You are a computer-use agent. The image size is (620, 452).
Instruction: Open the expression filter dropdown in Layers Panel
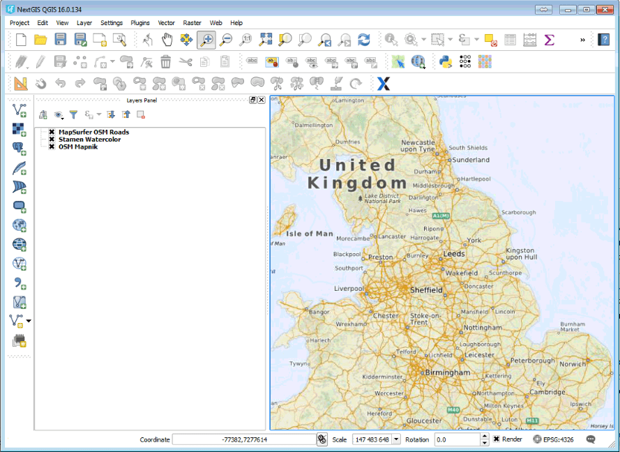tap(98, 114)
